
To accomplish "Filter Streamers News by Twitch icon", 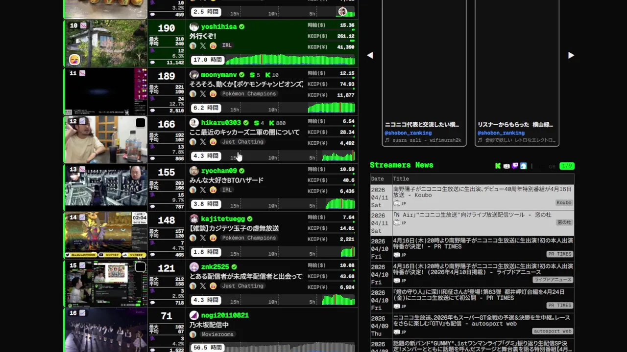I will coord(515,166).
